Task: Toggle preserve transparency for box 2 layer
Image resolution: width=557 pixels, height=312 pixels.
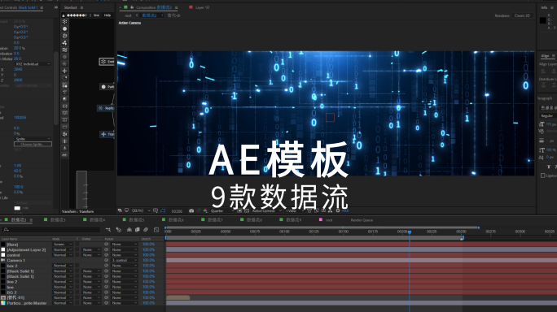Action: click(77, 266)
